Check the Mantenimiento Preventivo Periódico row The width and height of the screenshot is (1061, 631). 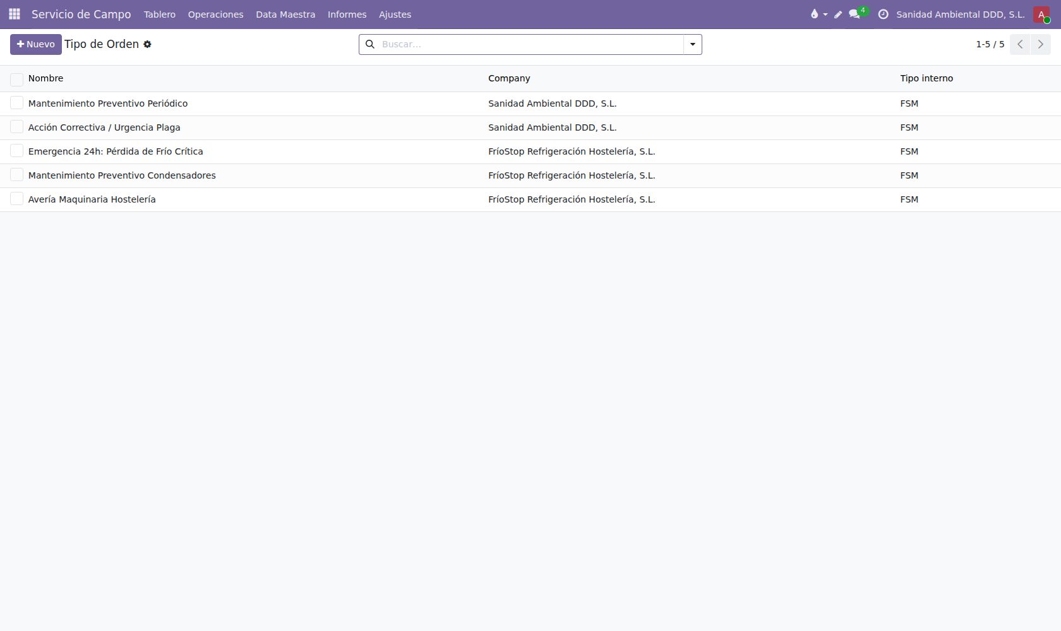pyautogui.click(x=16, y=103)
